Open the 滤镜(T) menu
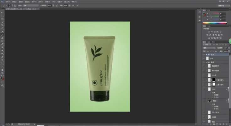Viewport: 231px width, 126px height. pyautogui.click(x=47, y=2)
